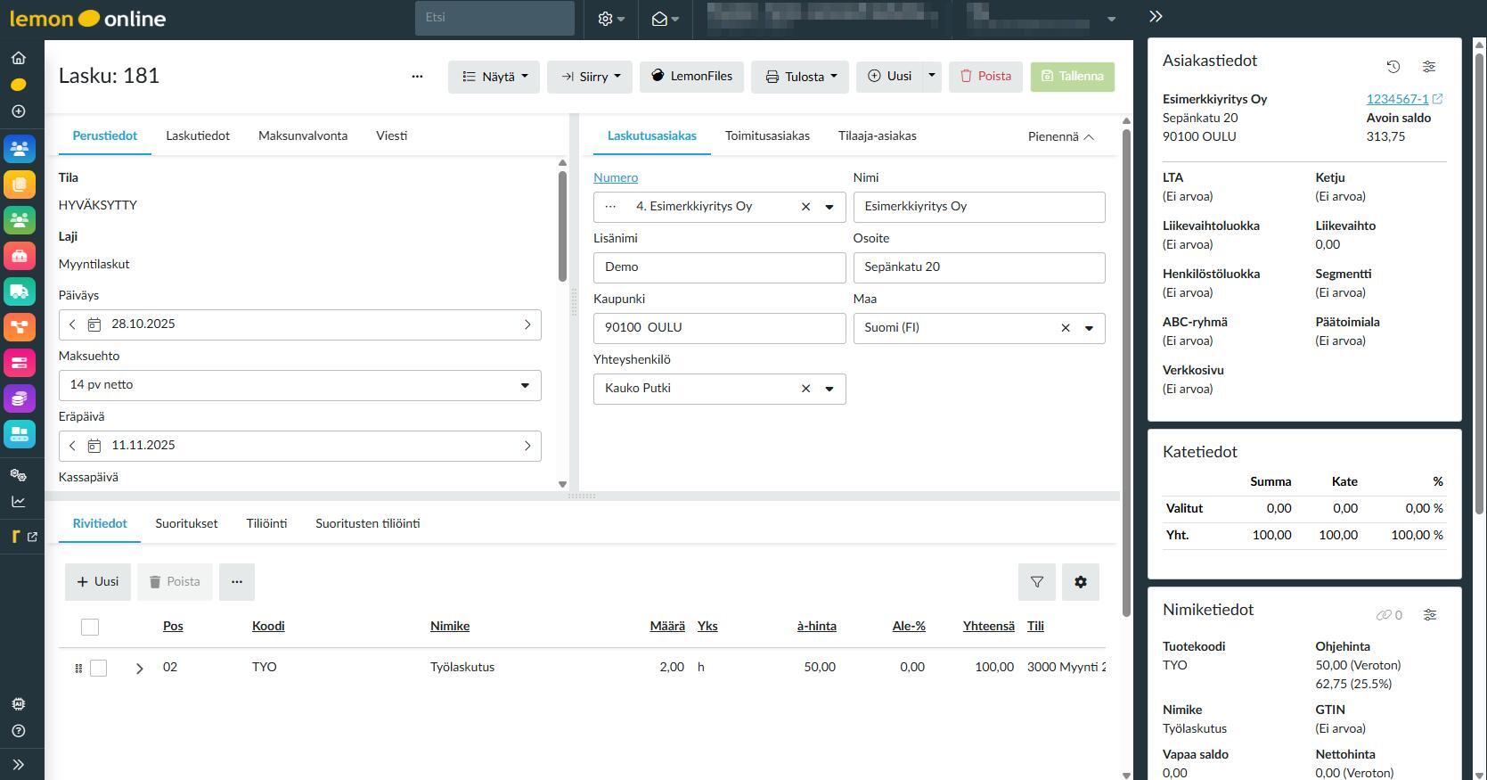The width and height of the screenshot is (1487, 780).
Task: Click customer info history icon
Action: 1393,67
